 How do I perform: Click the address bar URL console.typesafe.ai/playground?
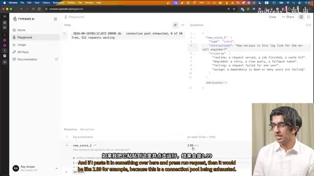click(66, 9)
